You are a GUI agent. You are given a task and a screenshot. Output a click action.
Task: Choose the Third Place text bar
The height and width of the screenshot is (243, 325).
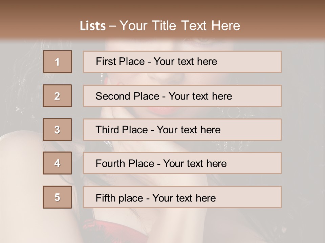(182, 130)
